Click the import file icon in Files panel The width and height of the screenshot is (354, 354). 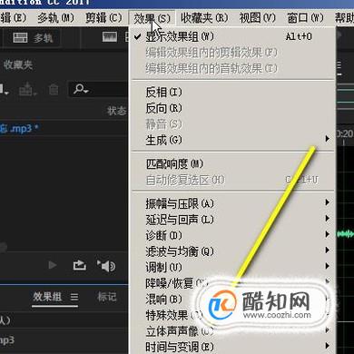coord(26,89)
